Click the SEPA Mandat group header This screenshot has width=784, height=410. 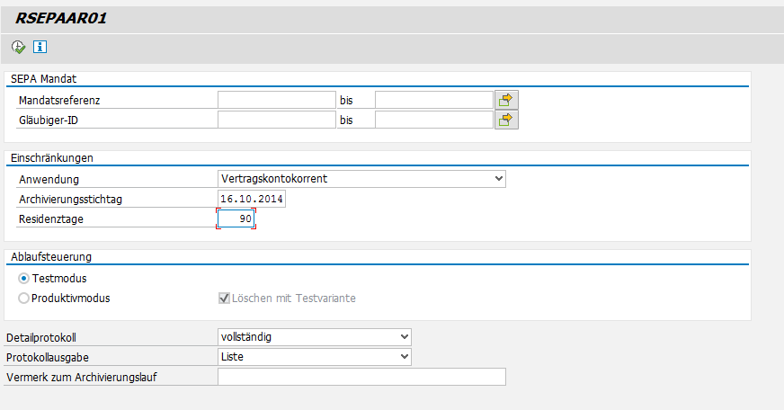[43, 79]
